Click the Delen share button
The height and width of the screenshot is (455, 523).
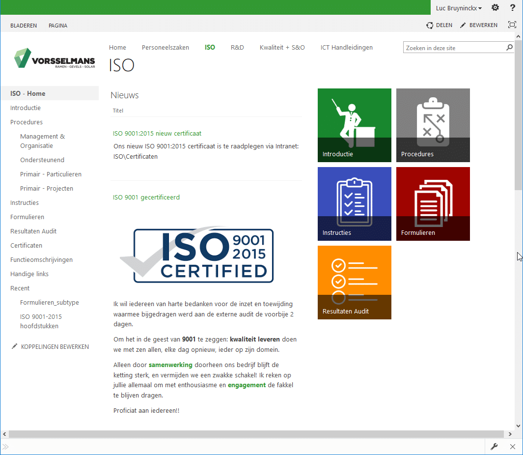click(x=440, y=25)
